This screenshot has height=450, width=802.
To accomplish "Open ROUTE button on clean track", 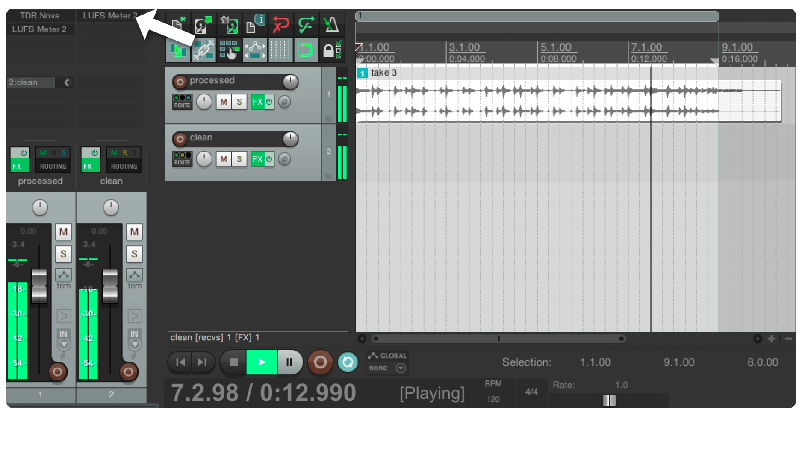I will (182, 159).
